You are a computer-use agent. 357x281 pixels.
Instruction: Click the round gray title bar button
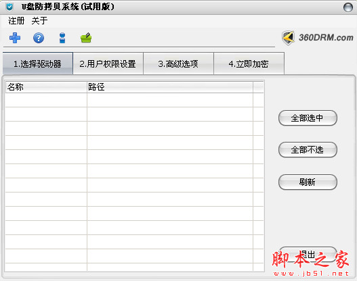pos(348,7)
